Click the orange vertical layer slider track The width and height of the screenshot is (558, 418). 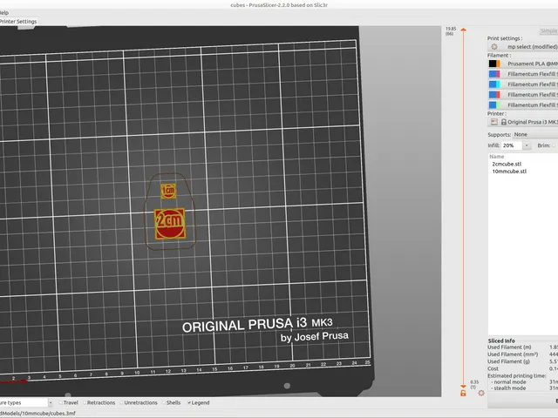tap(463, 208)
